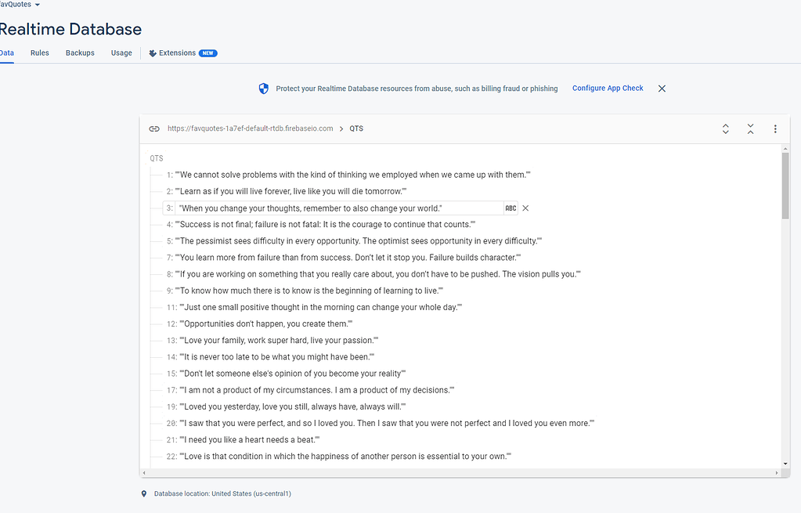Screen dimensions: 801x513
Task: Edit the quote text in row 3
Action: 337,208
